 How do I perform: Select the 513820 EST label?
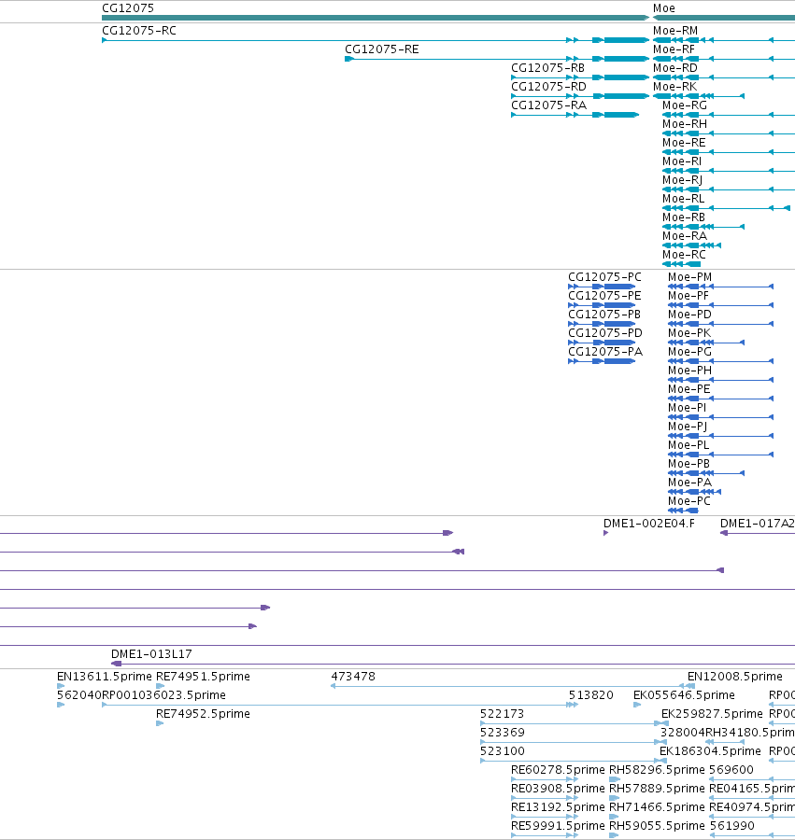click(x=590, y=695)
